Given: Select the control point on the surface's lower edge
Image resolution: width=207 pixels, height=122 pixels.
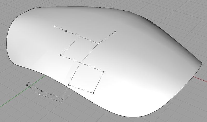Looking at the screenshot, I should [x=68, y=85].
